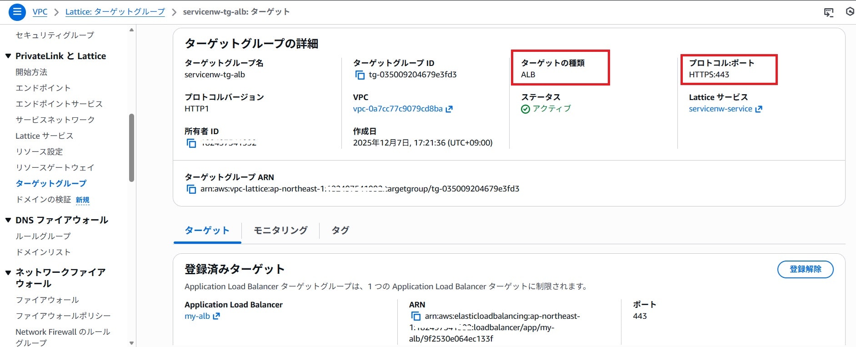Click port value 443 in registered targets
The height and width of the screenshot is (347, 856).
(x=640, y=316)
